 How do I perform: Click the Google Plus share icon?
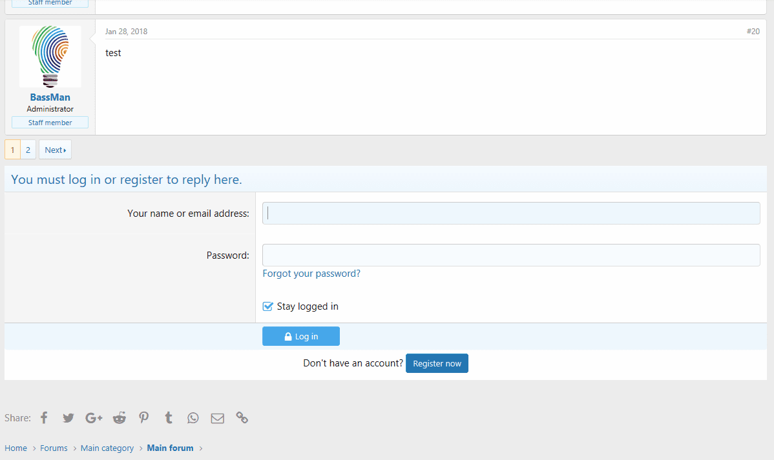click(94, 418)
